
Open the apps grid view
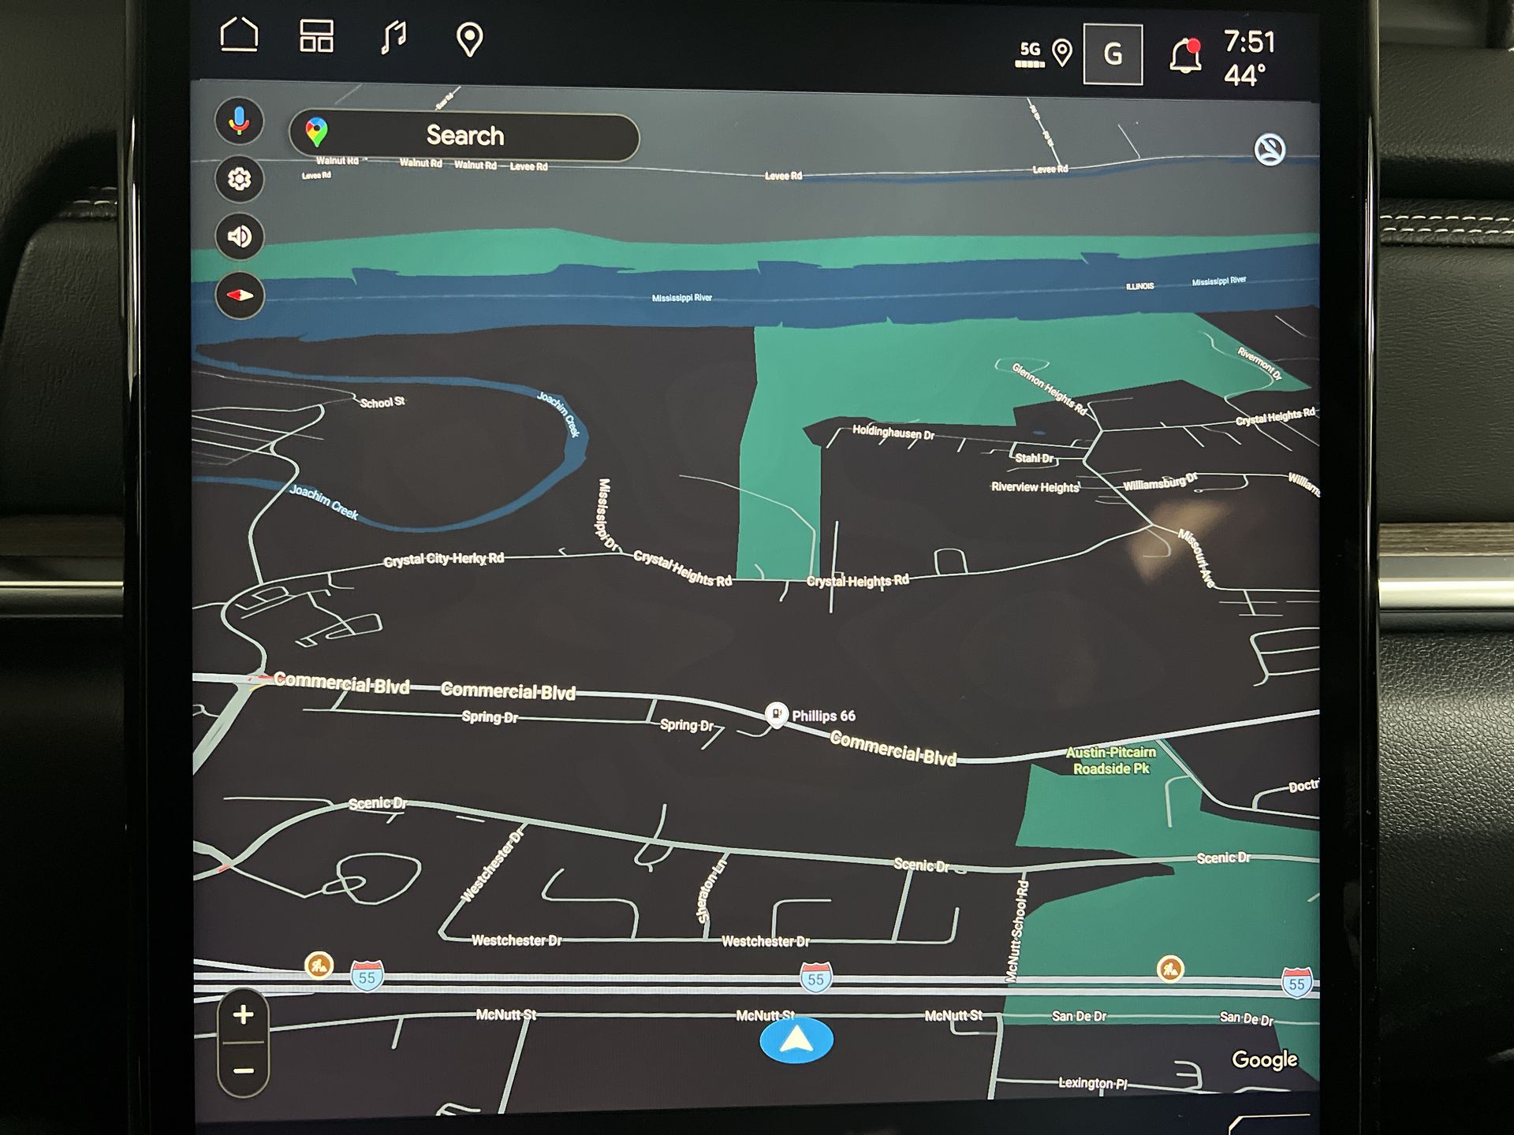[x=316, y=36]
